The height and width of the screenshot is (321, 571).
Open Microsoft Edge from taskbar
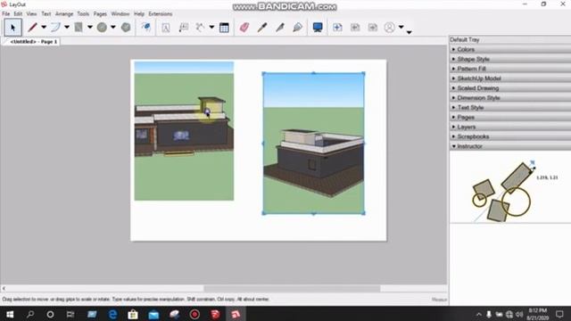pyautogui.click(x=113, y=314)
